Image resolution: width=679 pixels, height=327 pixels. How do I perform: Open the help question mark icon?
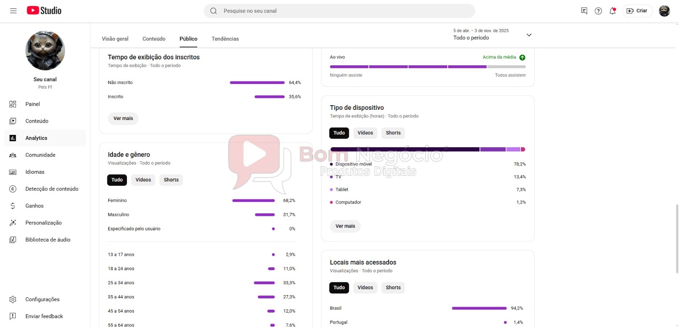[x=598, y=11]
